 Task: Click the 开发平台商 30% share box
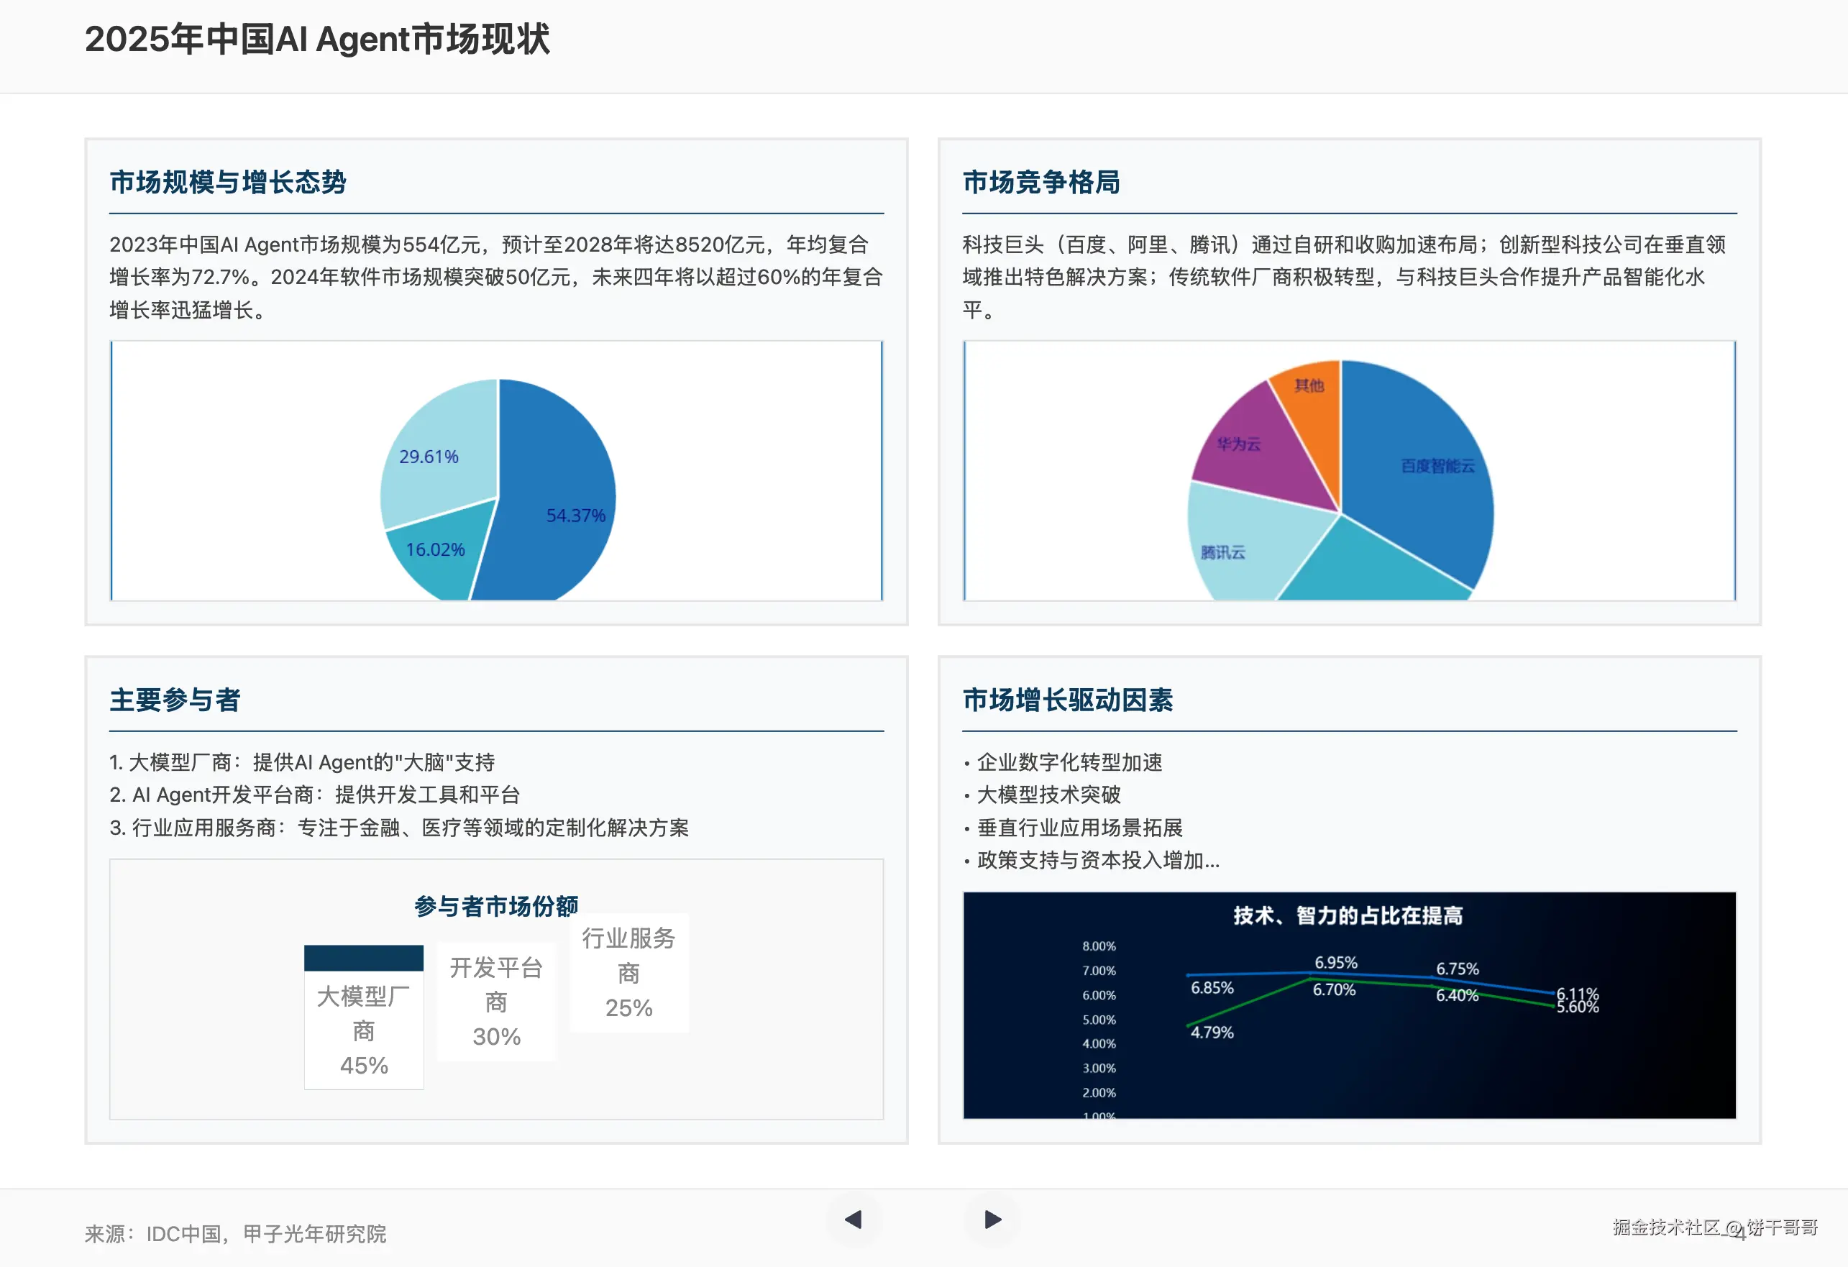[496, 1002]
